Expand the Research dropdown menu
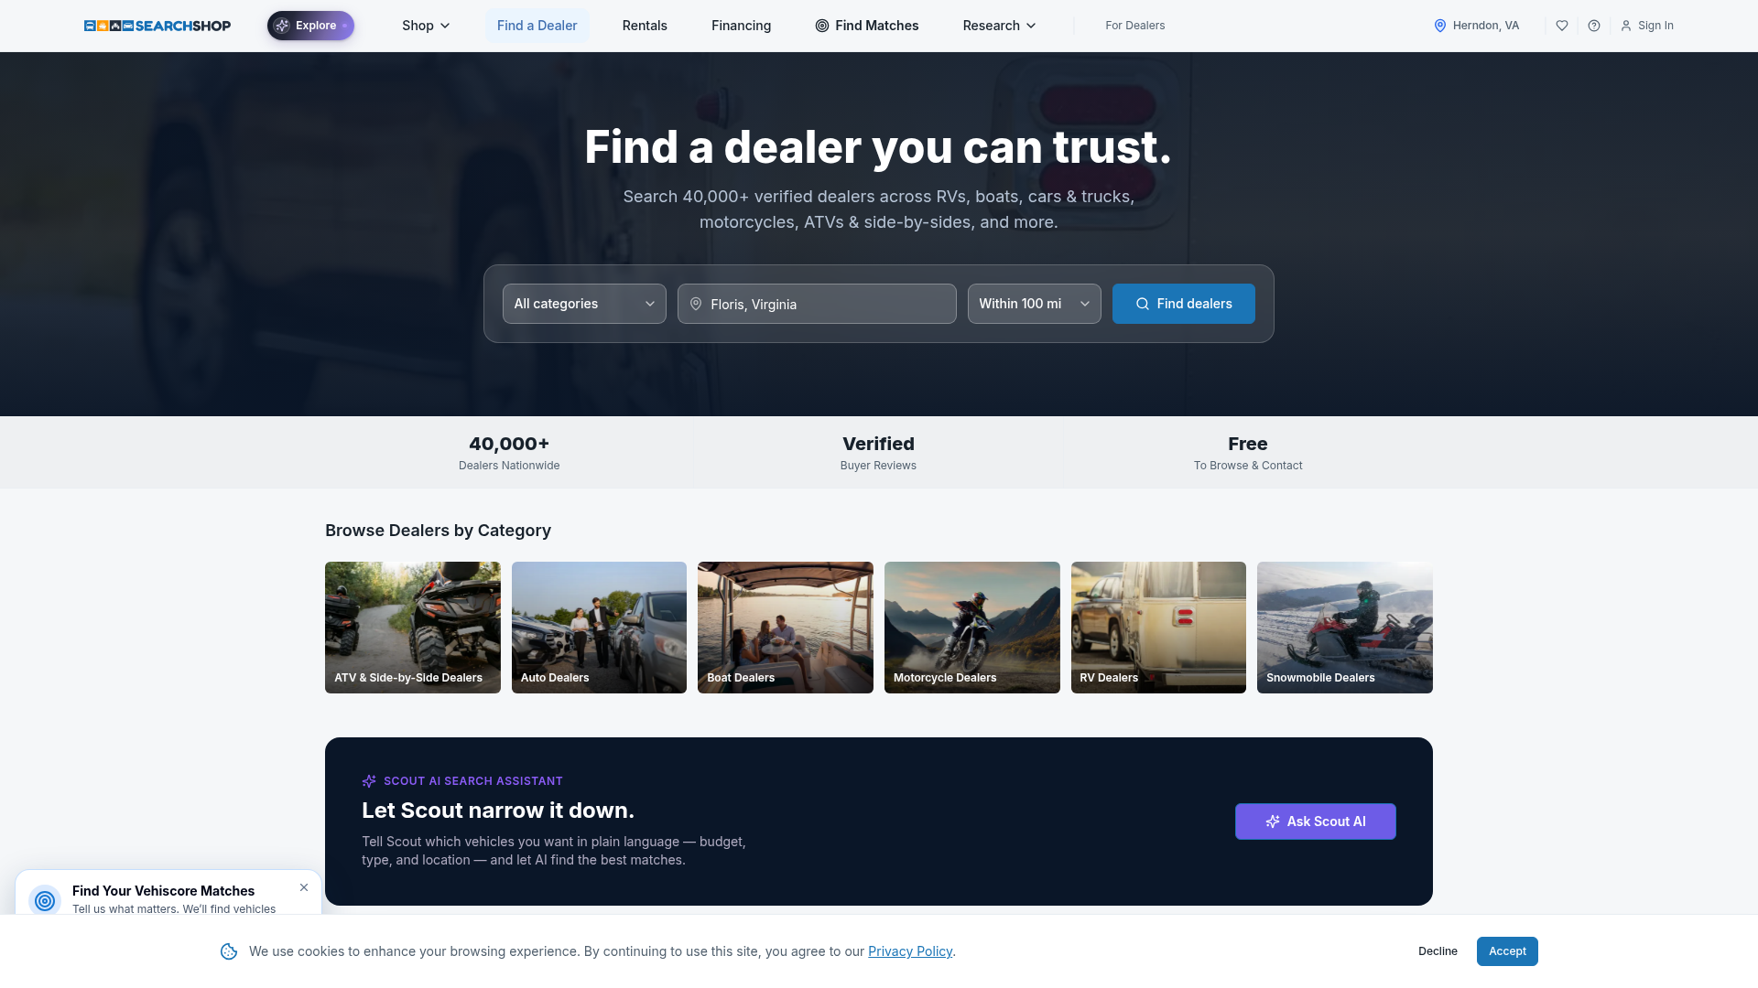The height and width of the screenshot is (988, 1758). (x=999, y=26)
